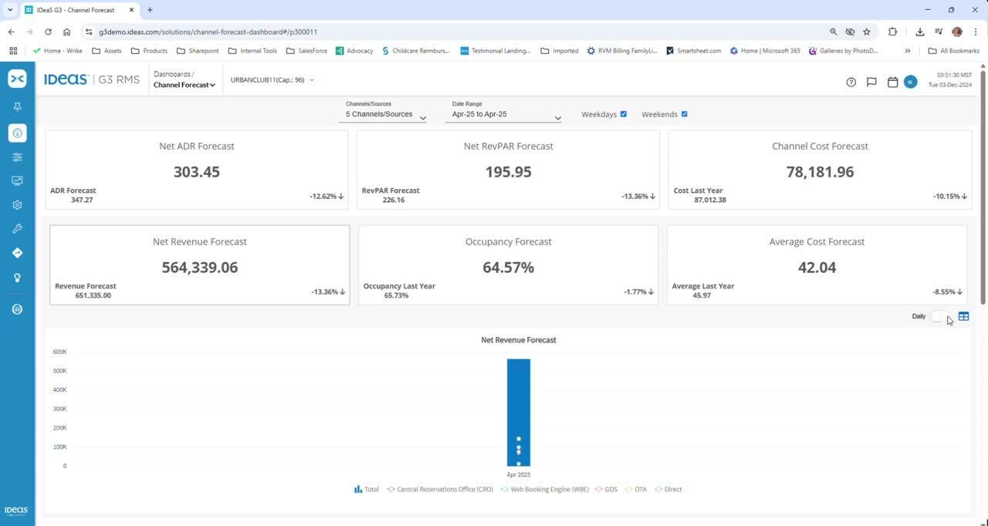Select the Net Revenue Forecast card
988x526 pixels.
click(200, 265)
